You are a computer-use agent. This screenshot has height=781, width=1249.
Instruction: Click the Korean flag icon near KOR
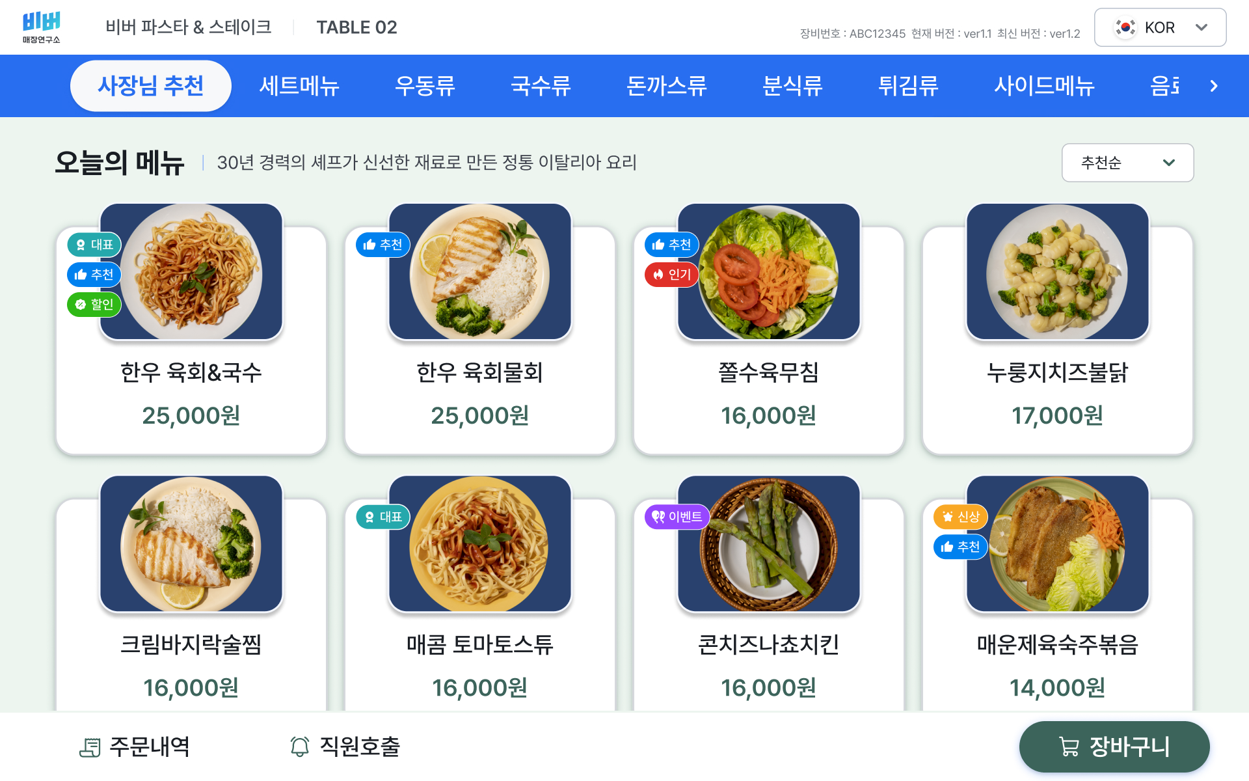click(x=1124, y=27)
